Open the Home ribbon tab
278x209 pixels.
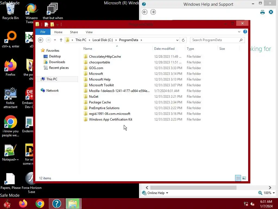tap(58, 32)
